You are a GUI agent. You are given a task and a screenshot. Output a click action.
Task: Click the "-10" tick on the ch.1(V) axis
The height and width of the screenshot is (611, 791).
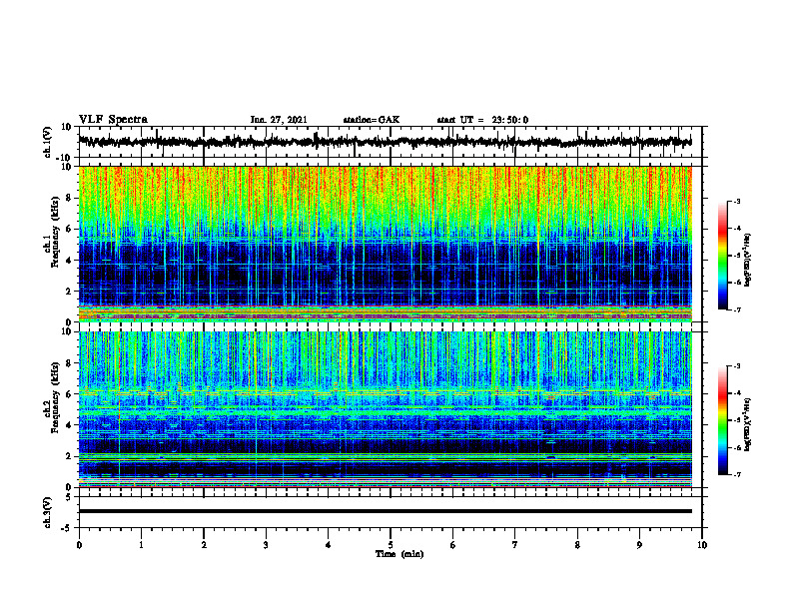[x=65, y=158]
